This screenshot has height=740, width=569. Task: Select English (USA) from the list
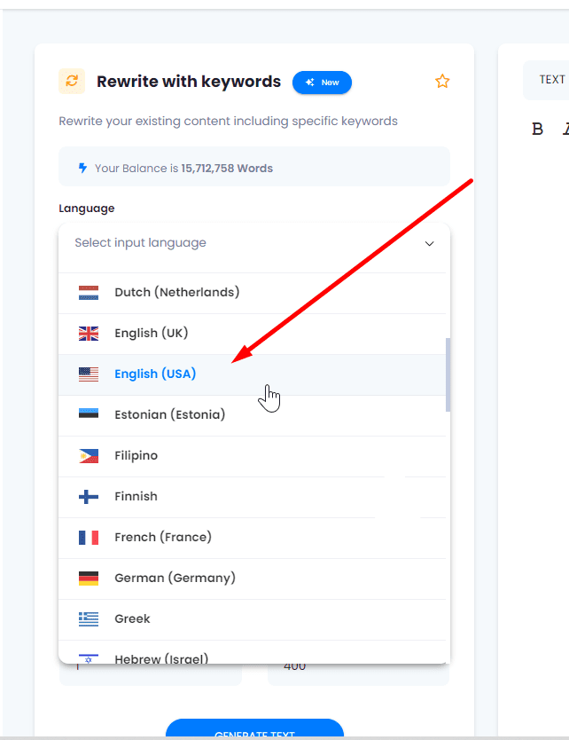155,374
